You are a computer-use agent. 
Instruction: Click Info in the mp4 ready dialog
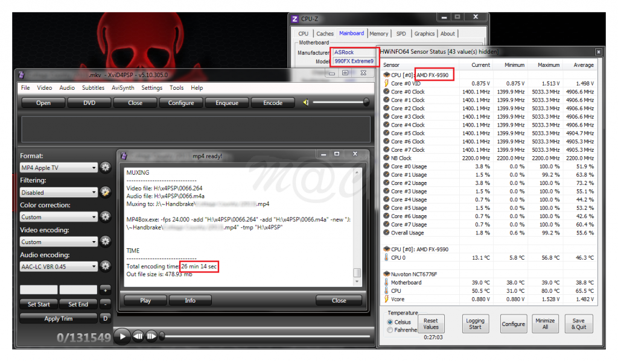tap(190, 300)
